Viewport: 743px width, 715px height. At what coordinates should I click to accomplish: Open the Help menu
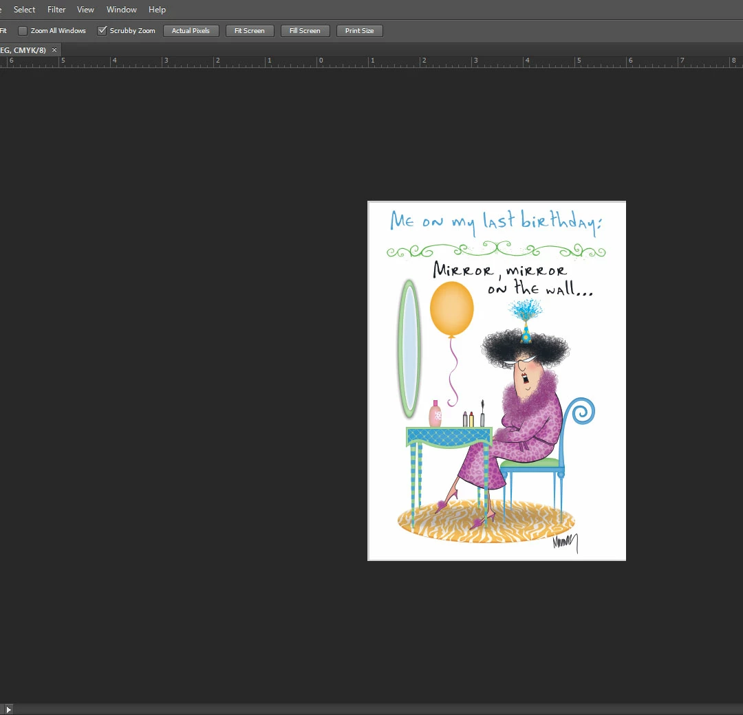coord(157,10)
